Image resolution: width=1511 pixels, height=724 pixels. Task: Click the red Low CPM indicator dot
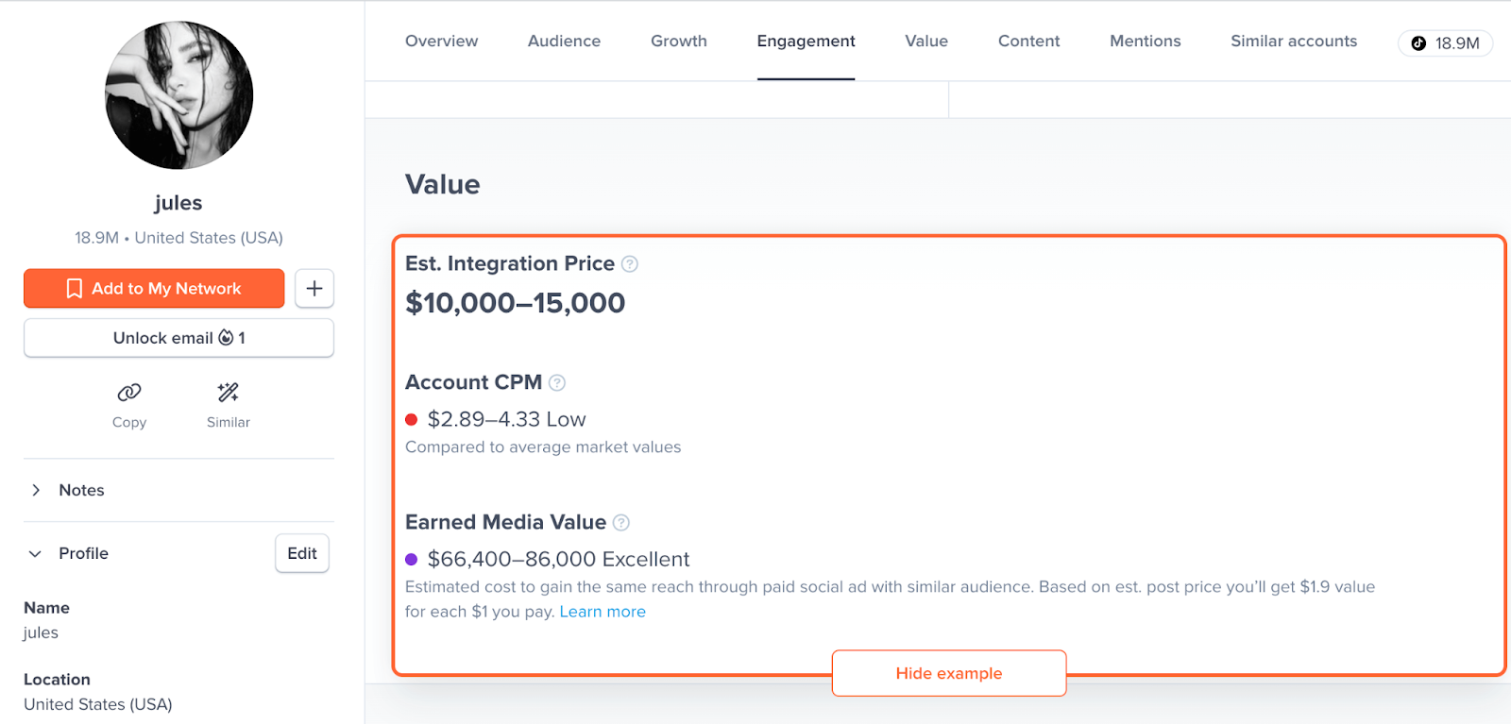pyautogui.click(x=412, y=420)
